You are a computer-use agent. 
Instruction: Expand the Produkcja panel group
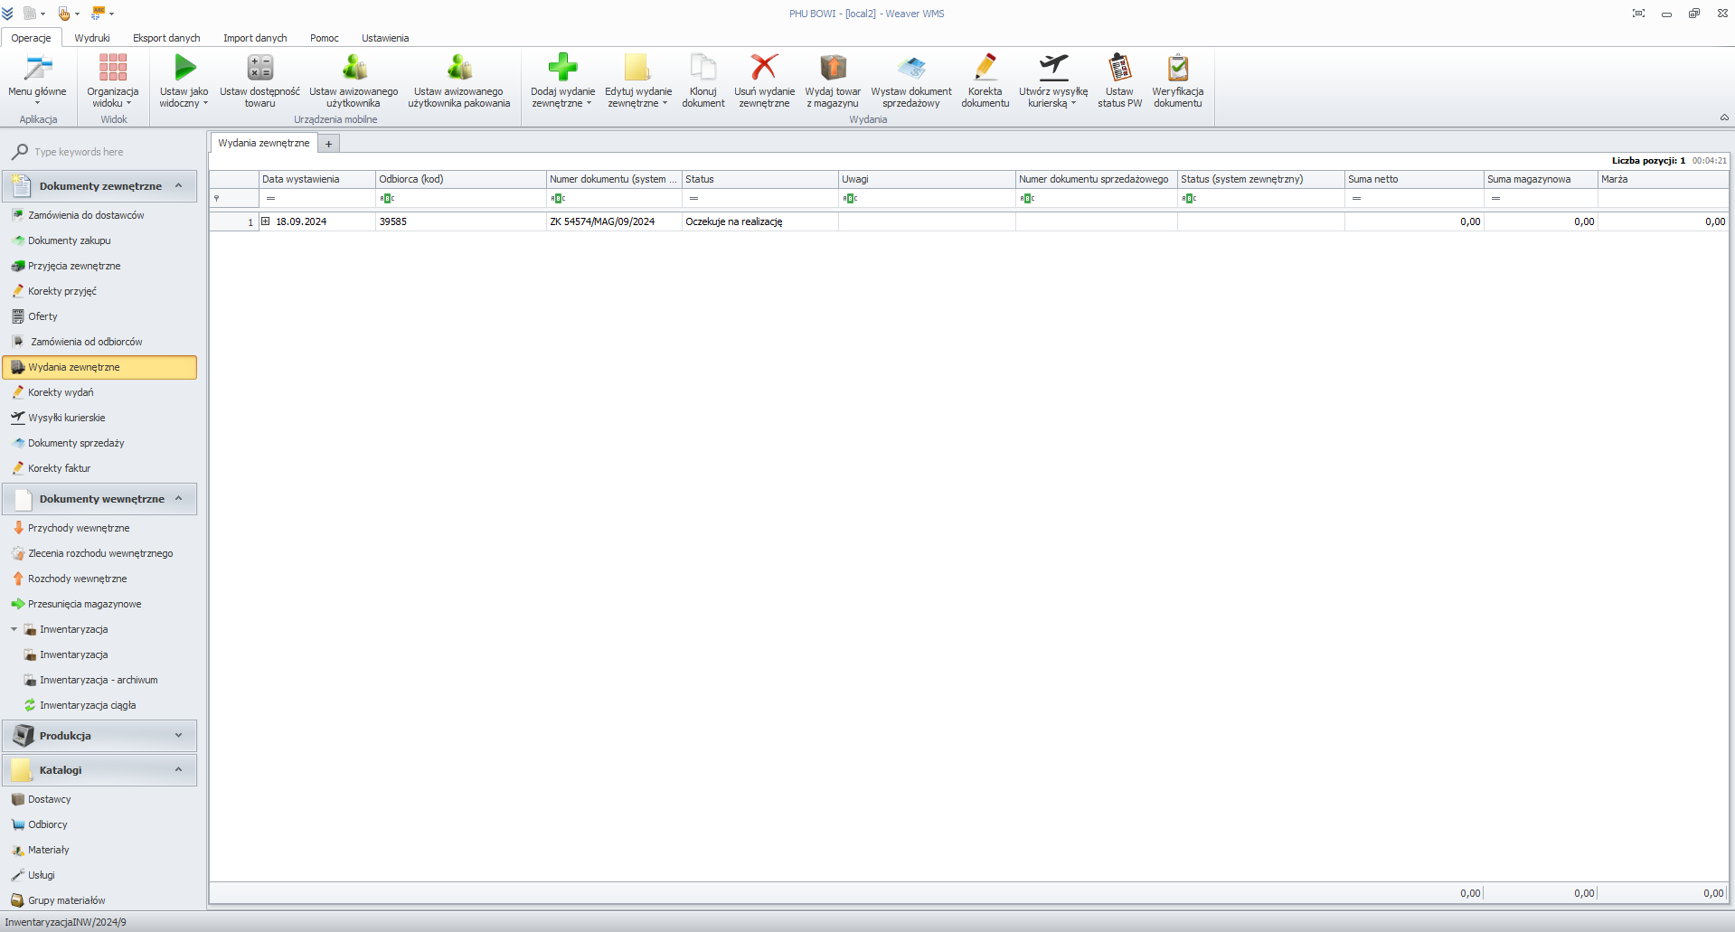click(178, 736)
